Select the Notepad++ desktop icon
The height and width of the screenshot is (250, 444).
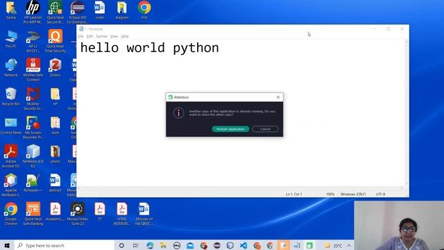[33, 183]
